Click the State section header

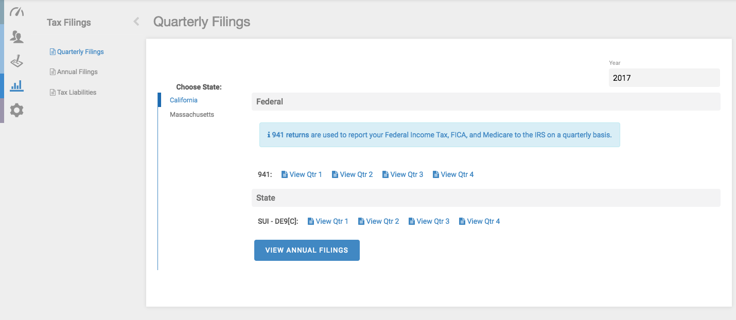click(x=486, y=198)
